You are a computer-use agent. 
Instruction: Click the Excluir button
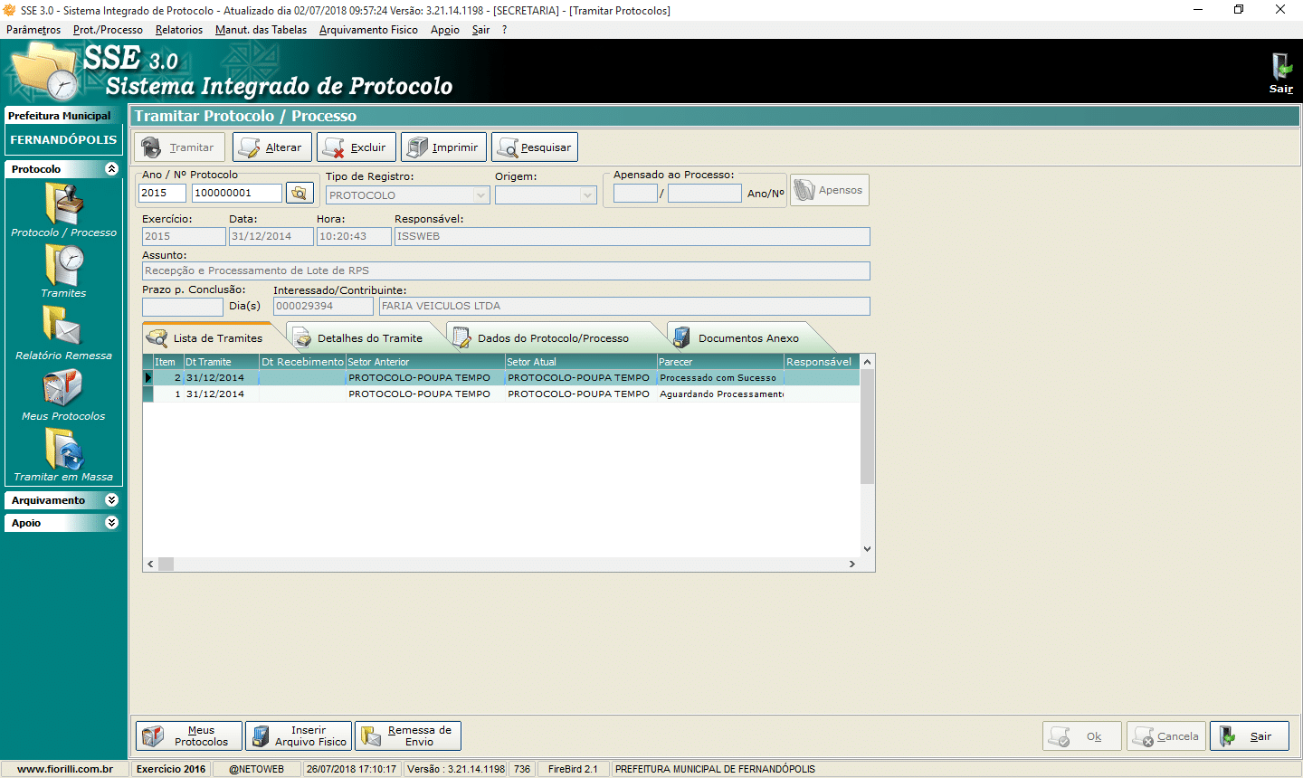(x=357, y=147)
